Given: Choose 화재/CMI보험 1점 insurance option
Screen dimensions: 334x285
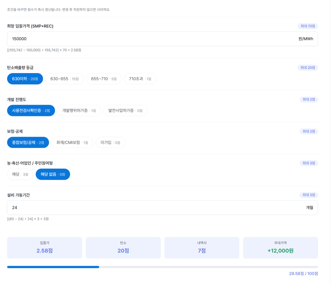Looking at the screenshot, I should click(x=72, y=143).
